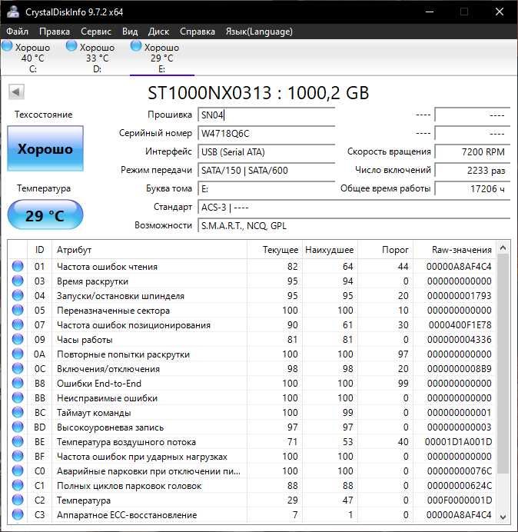Click the Прошивка field showing SN04
Viewport: 518px width, 532px height.
coord(266,115)
